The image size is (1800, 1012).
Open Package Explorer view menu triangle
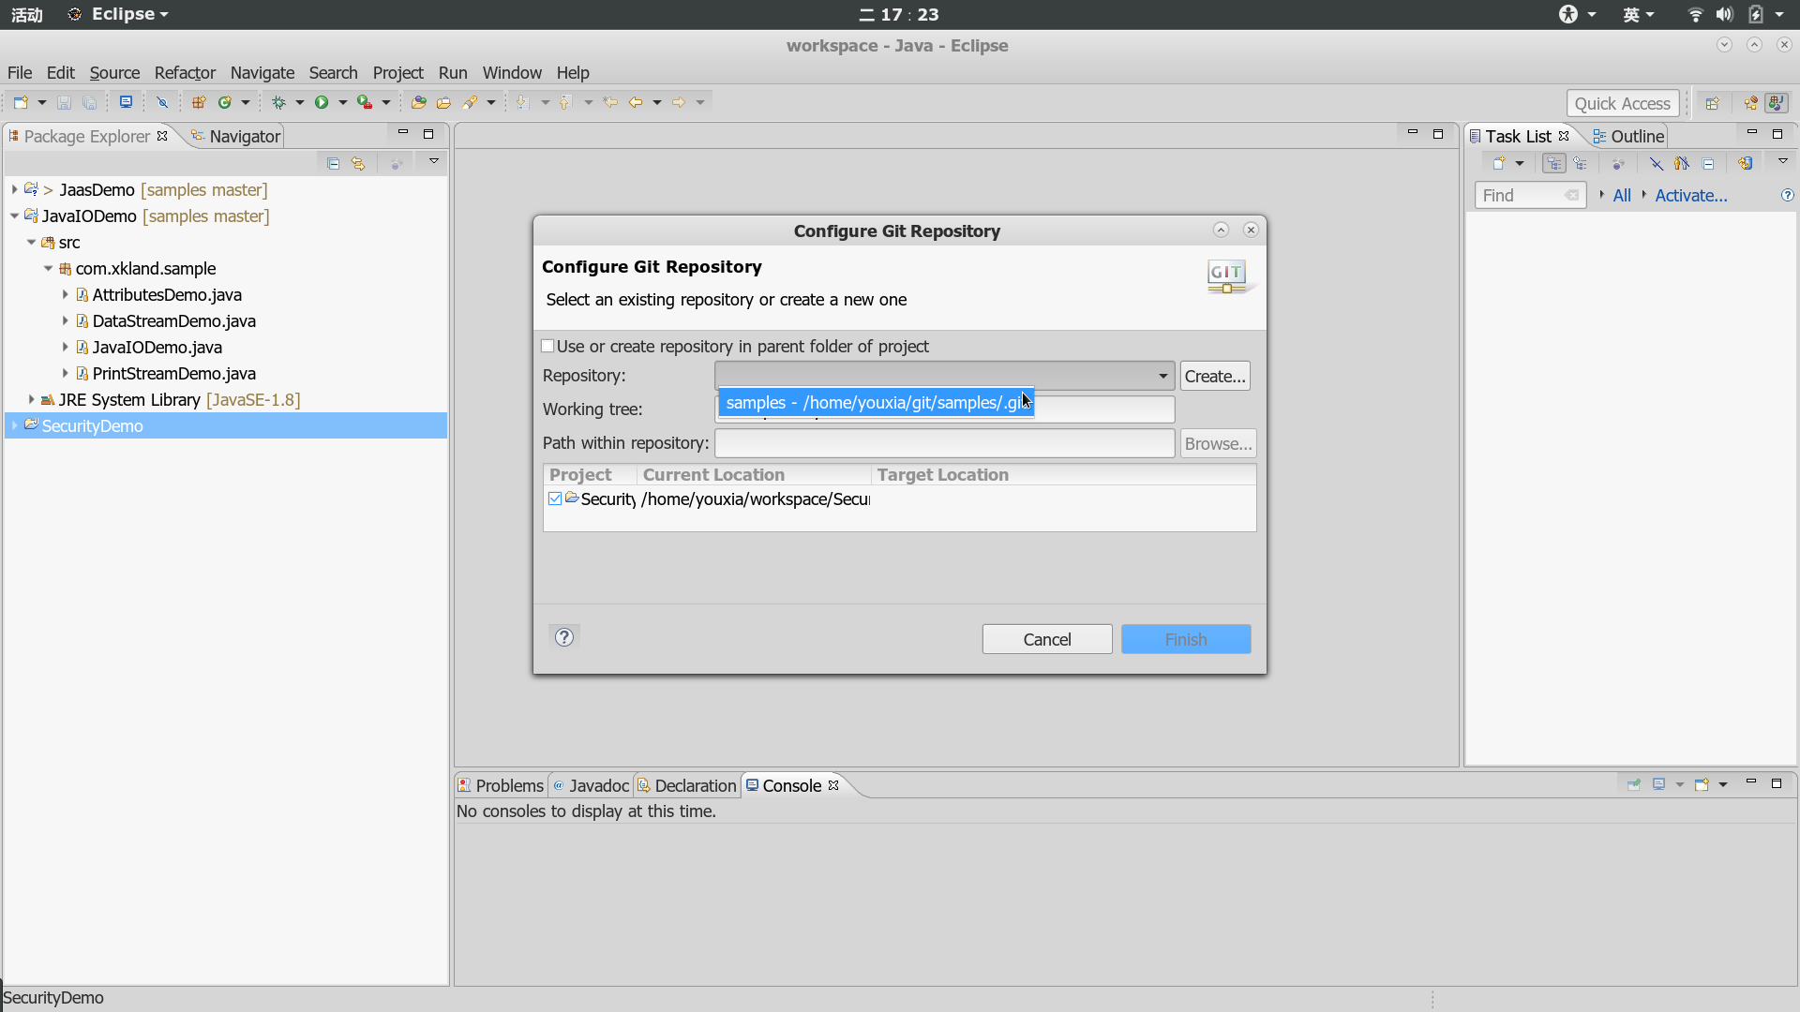point(434,161)
